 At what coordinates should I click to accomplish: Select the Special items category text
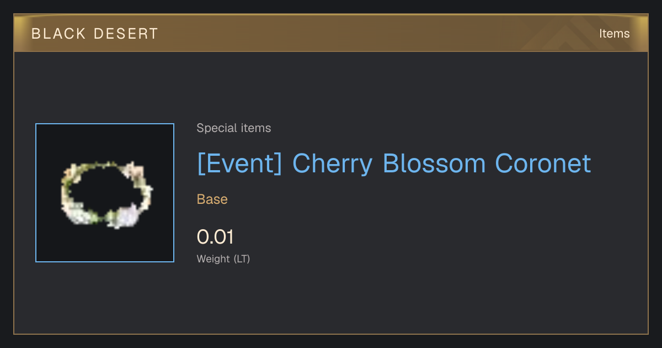[234, 128]
